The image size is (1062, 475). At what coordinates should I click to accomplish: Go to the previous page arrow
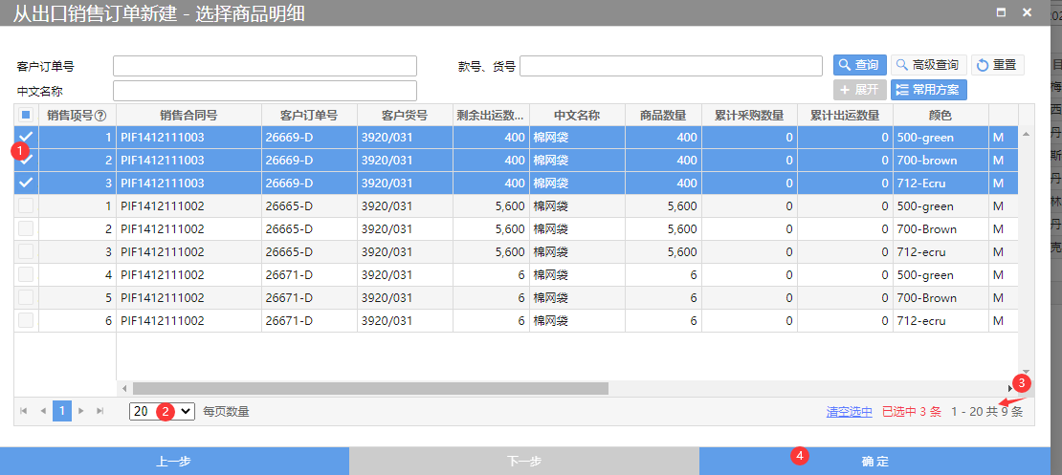[x=42, y=411]
